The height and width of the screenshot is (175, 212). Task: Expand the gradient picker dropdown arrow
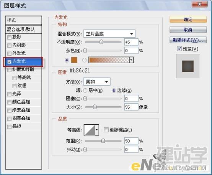point(131,60)
